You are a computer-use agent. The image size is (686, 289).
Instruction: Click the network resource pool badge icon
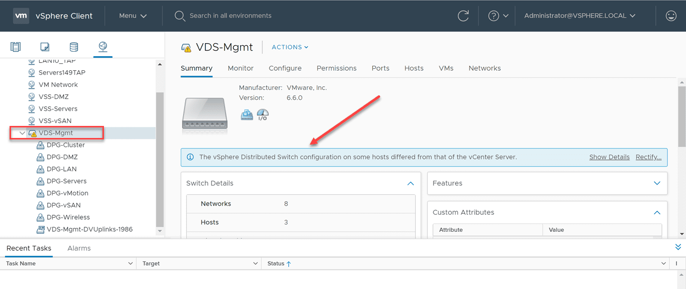pos(247,115)
